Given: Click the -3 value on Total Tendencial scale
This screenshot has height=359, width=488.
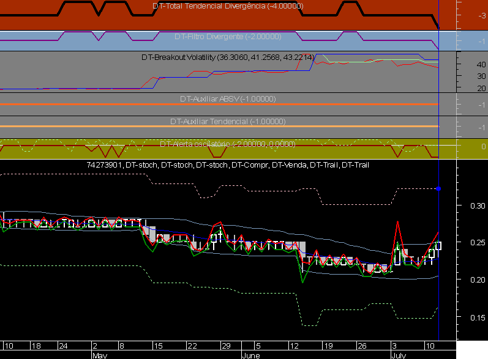Looking at the screenshot, I should tap(482, 15).
